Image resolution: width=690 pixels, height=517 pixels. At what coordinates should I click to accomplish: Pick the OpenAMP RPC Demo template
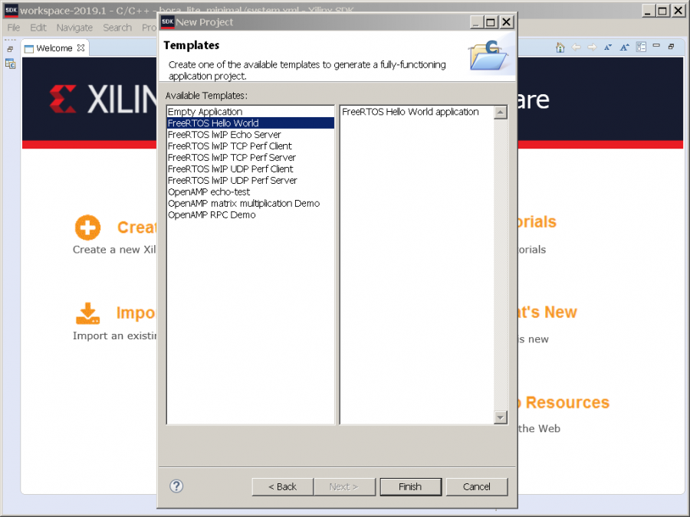(212, 215)
